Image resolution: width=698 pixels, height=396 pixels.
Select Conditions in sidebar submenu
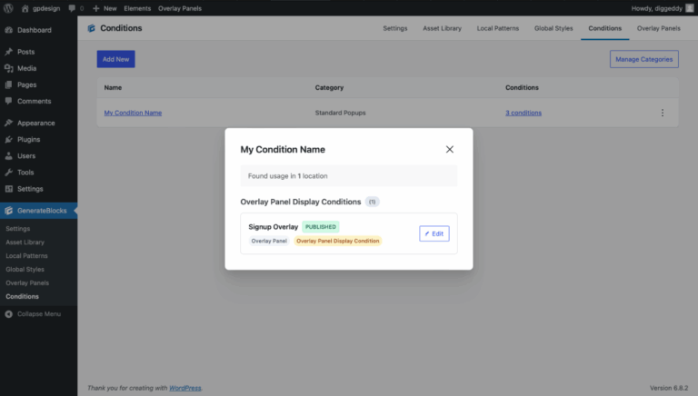(22, 296)
